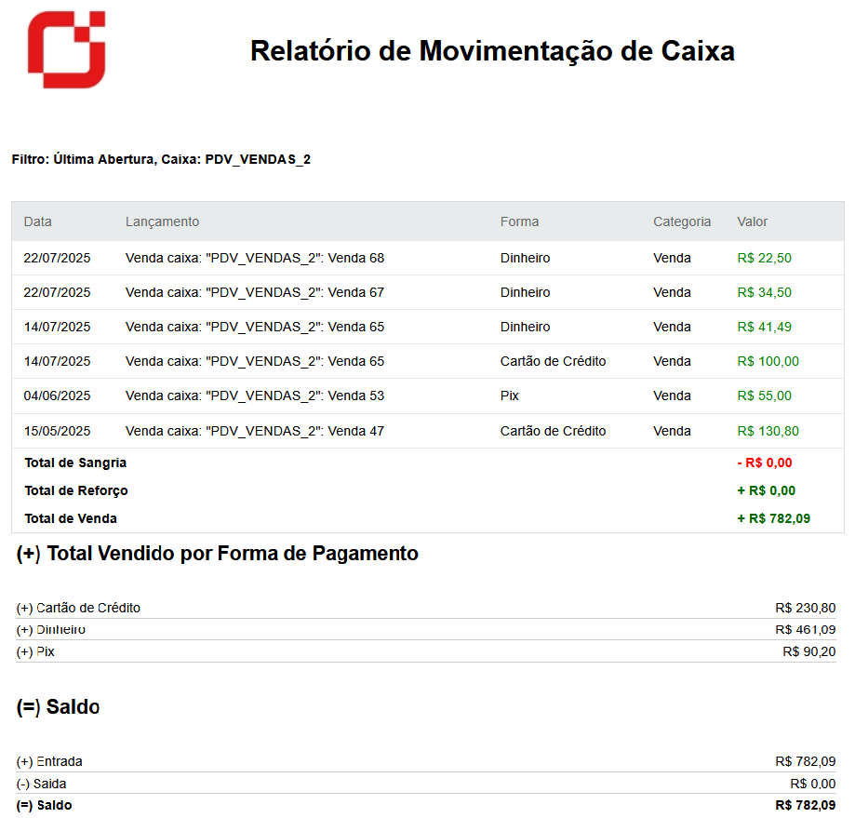The image size is (855, 818).
Task: Click the (+) Dinheiro payment summary line
Action: pyautogui.click(x=51, y=630)
